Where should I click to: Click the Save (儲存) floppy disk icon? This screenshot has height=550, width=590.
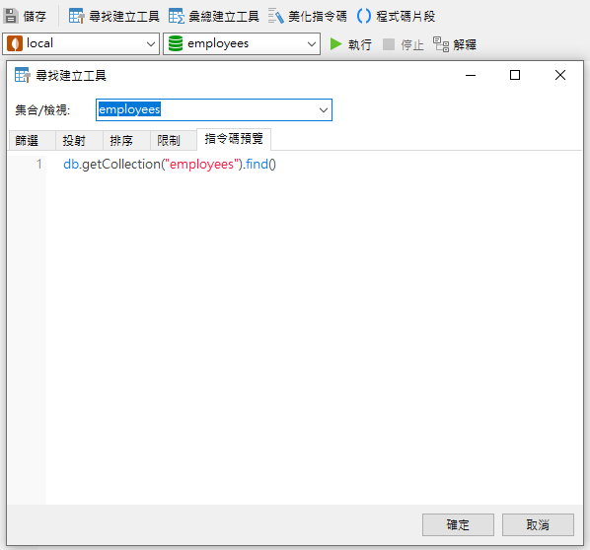[x=11, y=16]
